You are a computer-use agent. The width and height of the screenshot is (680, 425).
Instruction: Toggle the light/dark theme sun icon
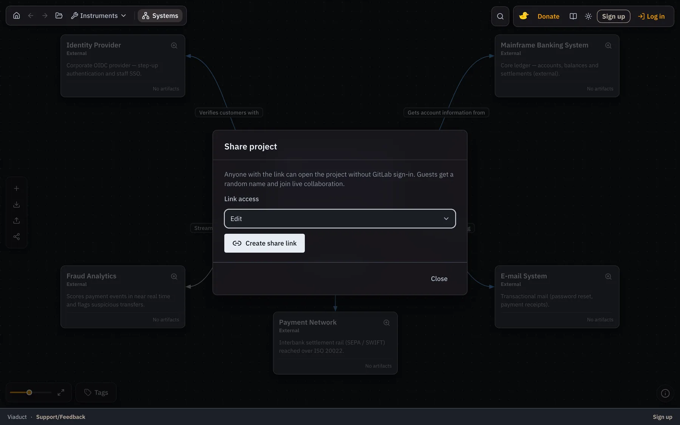coord(588,16)
